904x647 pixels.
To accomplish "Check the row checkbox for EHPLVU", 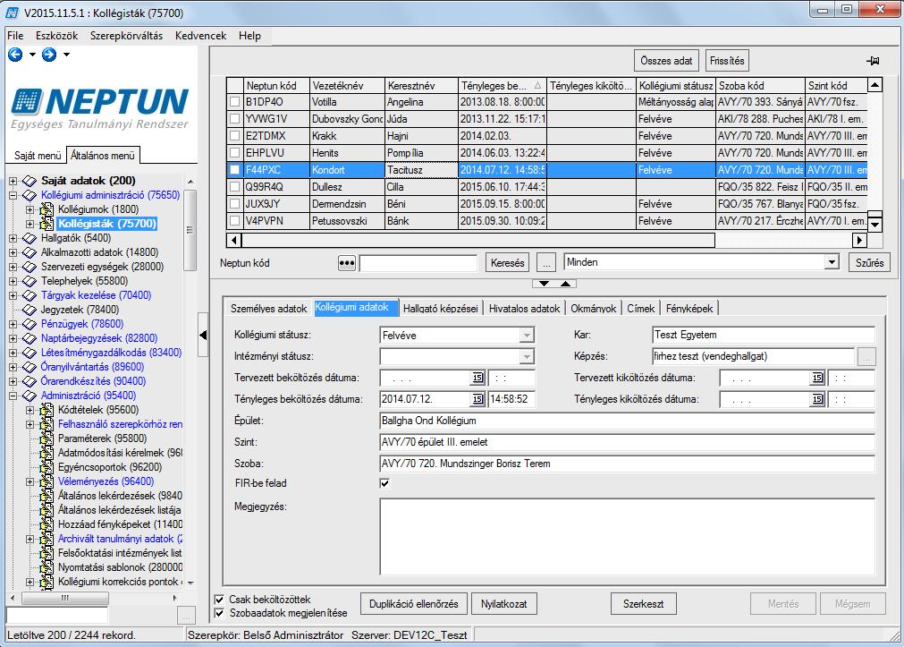I will tap(234, 153).
